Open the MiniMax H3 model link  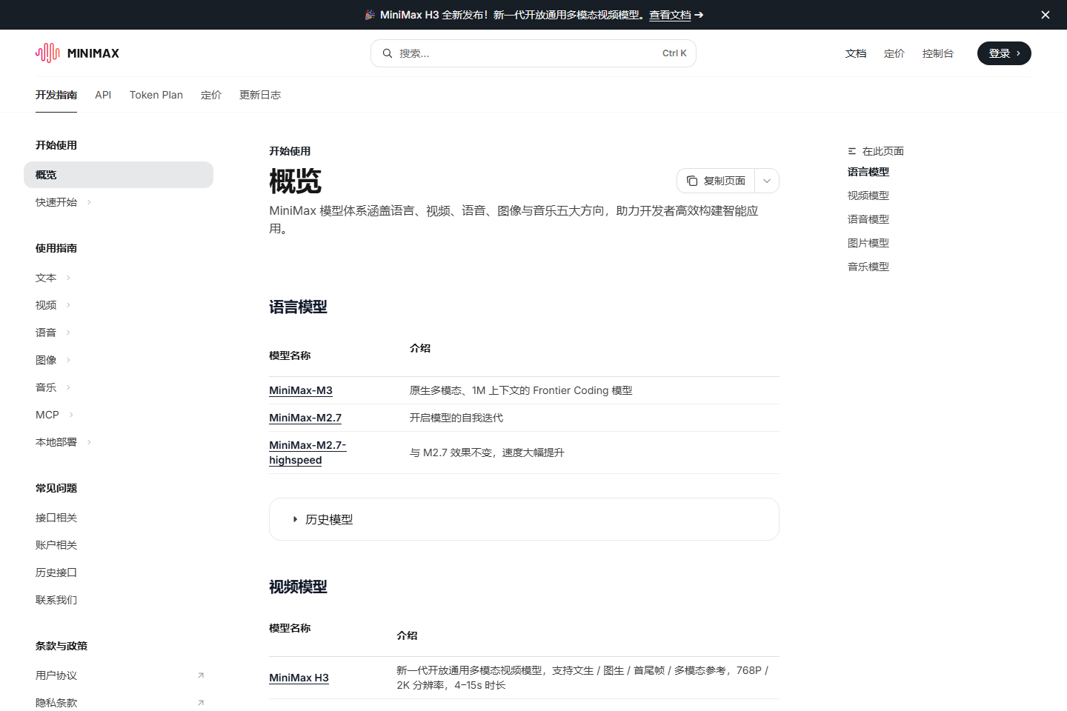coord(299,678)
